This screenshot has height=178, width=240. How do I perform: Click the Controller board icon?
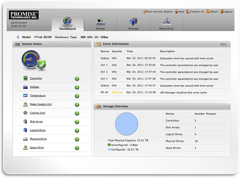pyautogui.click(x=25, y=78)
